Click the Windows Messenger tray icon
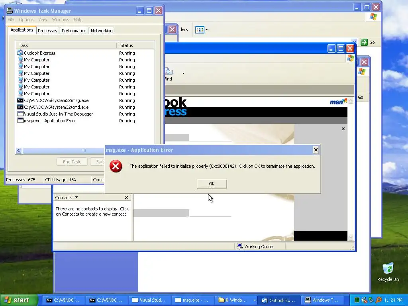 tap(364, 300)
